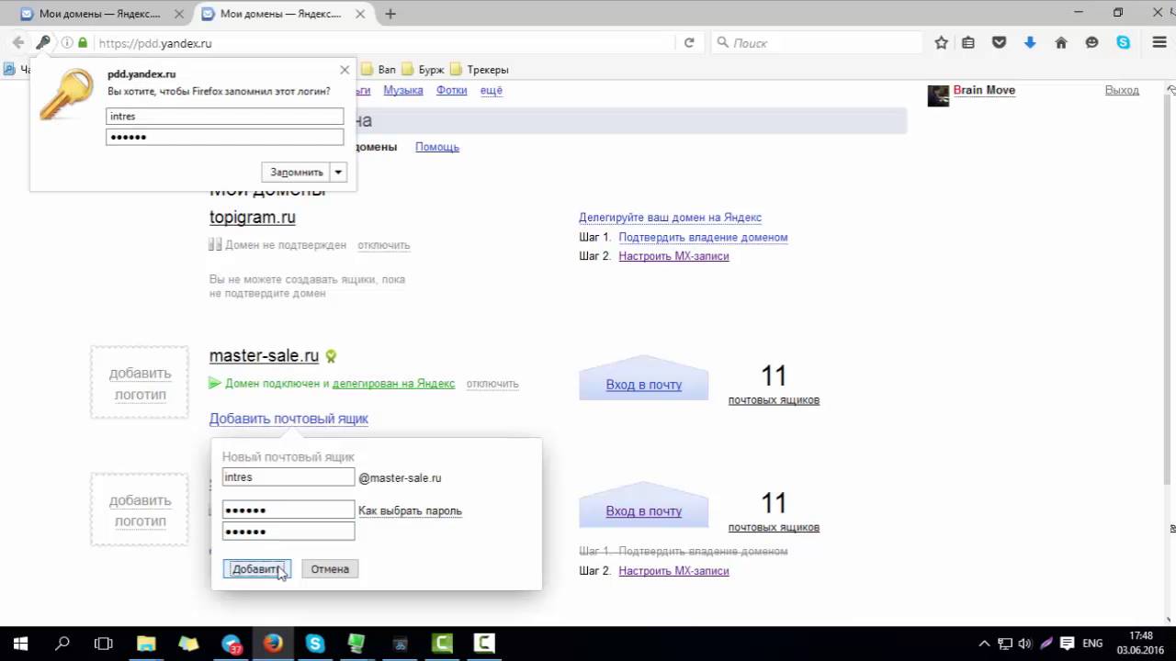Click the Отмена button
Image resolution: width=1176 pixels, height=661 pixels.
point(330,569)
